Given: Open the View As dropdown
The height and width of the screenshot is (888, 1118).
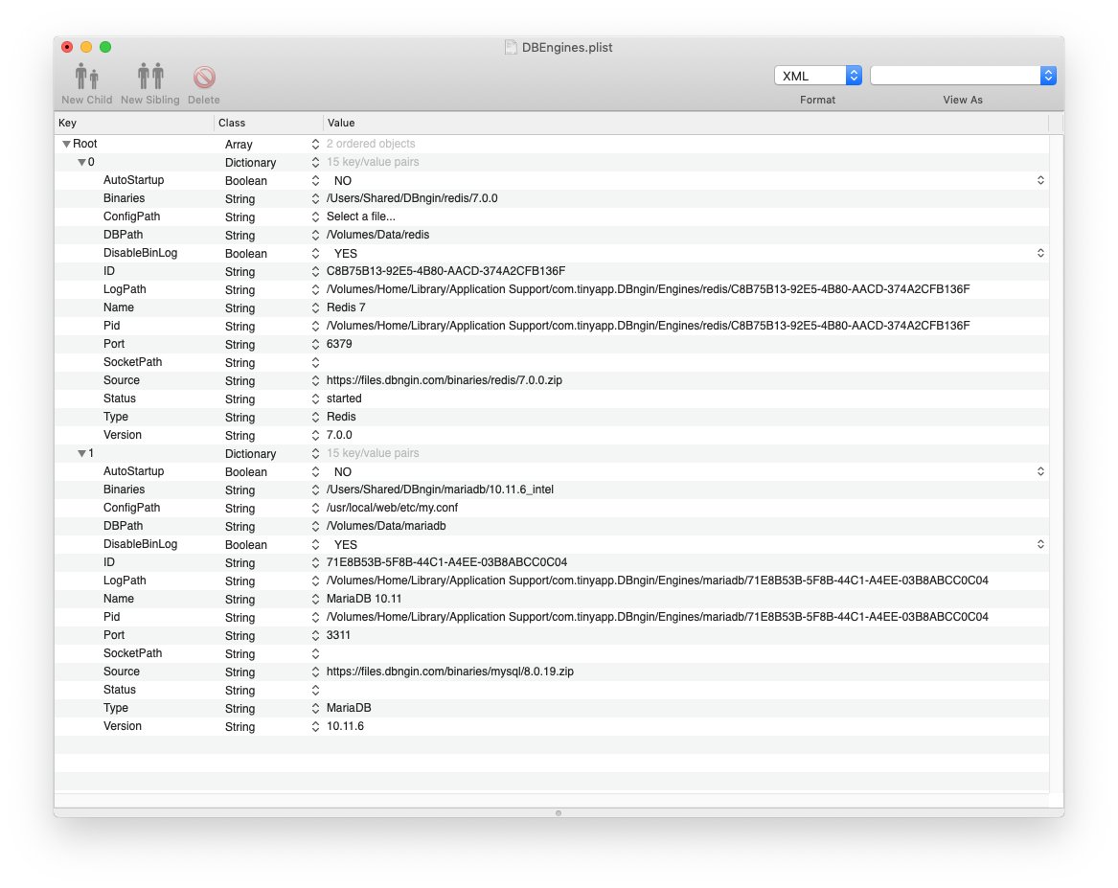Looking at the screenshot, I should point(963,76).
